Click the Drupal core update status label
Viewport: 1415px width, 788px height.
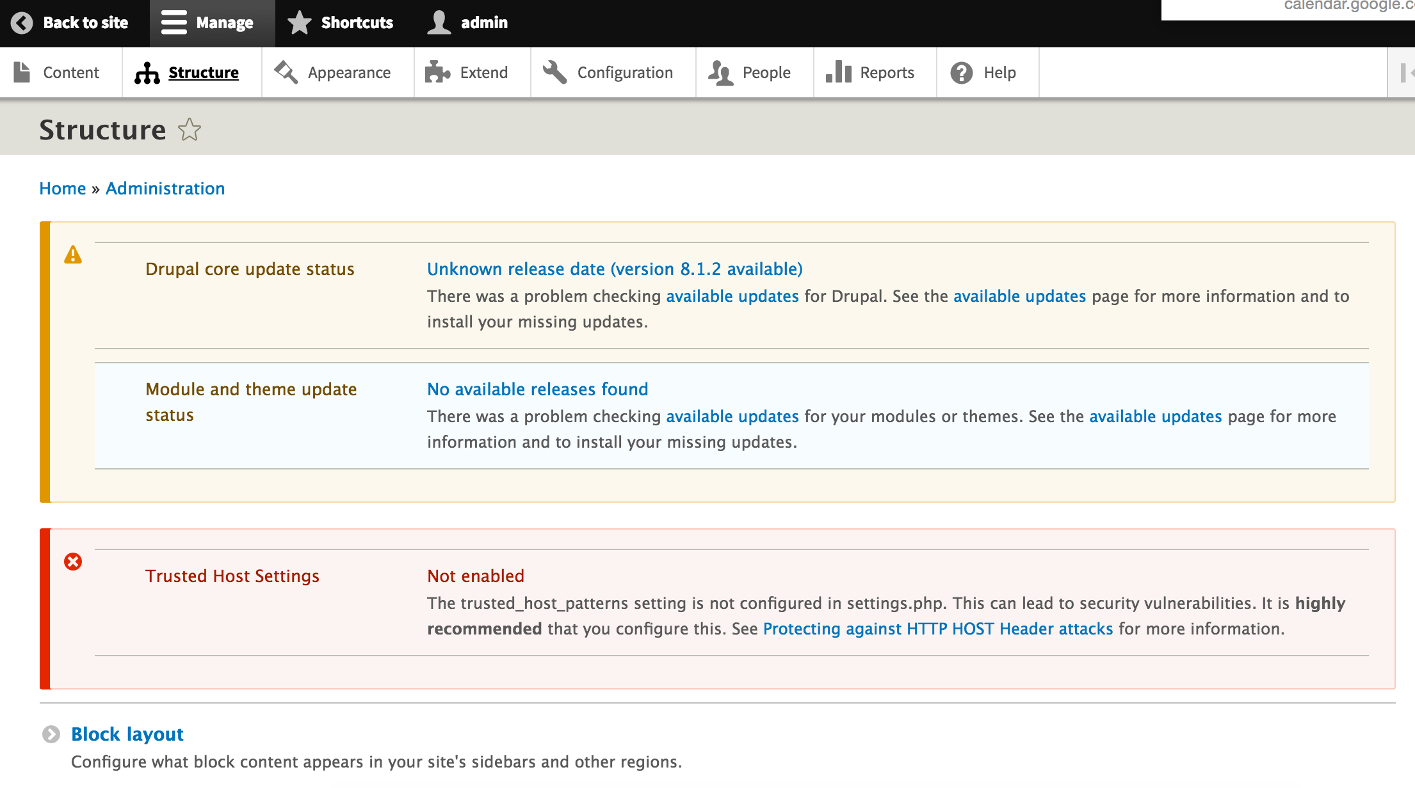pos(250,269)
